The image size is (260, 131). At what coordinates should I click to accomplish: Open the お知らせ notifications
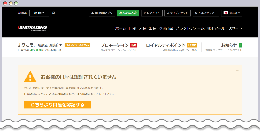pos(229,45)
